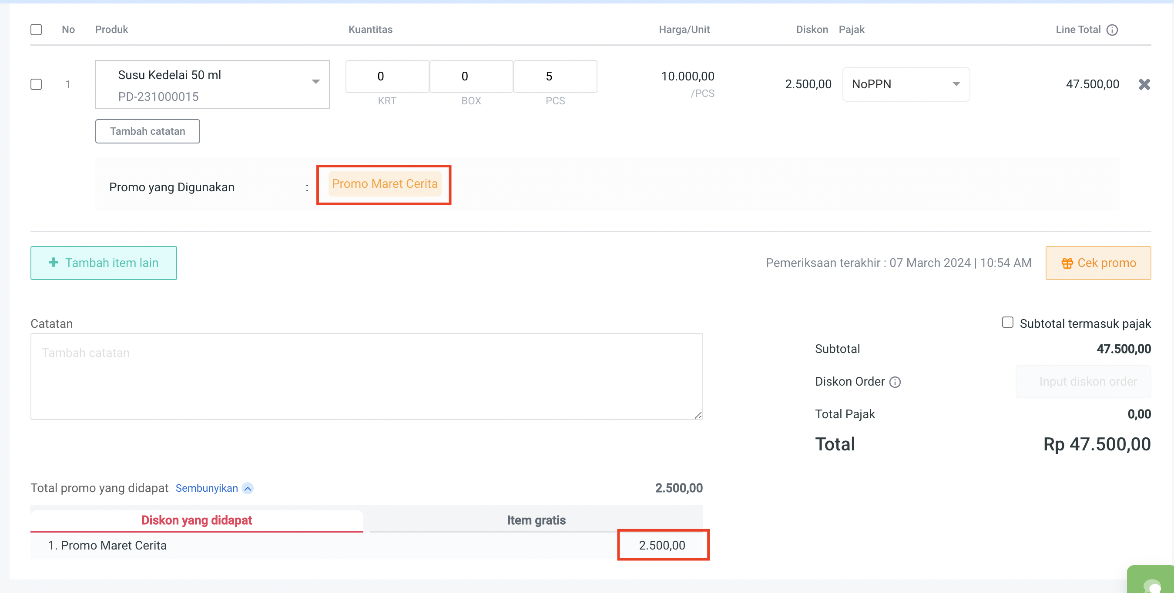Click the Diskon Order info icon
Viewport: 1174px width, 593px height.
[x=895, y=382]
